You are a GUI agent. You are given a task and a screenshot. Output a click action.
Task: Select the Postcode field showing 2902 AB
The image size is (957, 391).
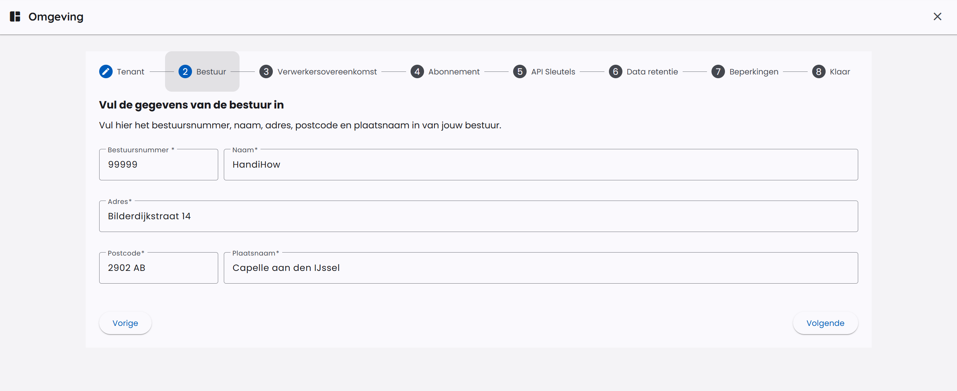pos(158,268)
